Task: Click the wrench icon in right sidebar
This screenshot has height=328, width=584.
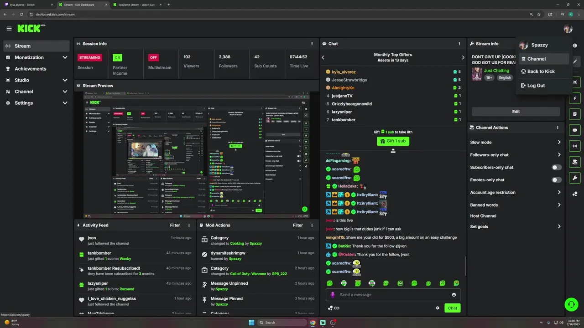Action: tap(575, 178)
